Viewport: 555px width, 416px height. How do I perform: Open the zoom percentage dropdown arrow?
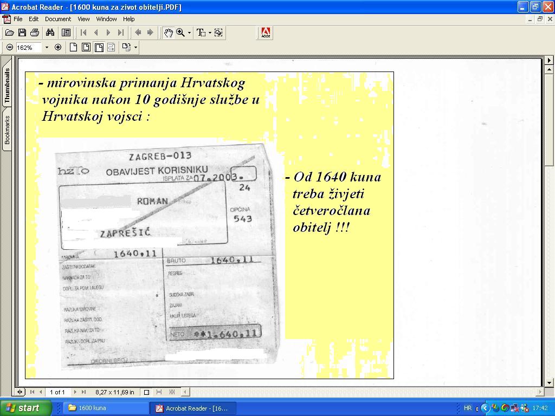47,47
